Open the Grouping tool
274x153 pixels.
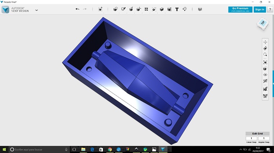tap(154, 9)
